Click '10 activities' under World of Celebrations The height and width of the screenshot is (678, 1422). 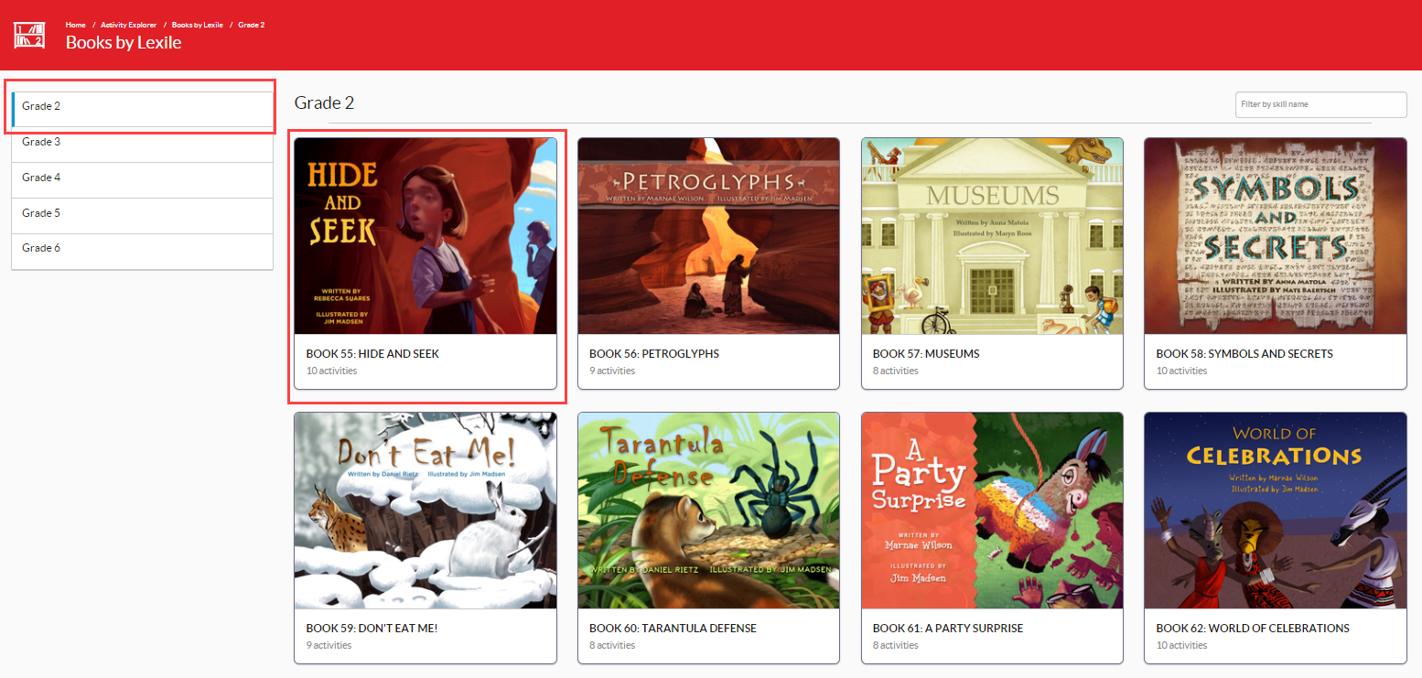pyautogui.click(x=1181, y=645)
